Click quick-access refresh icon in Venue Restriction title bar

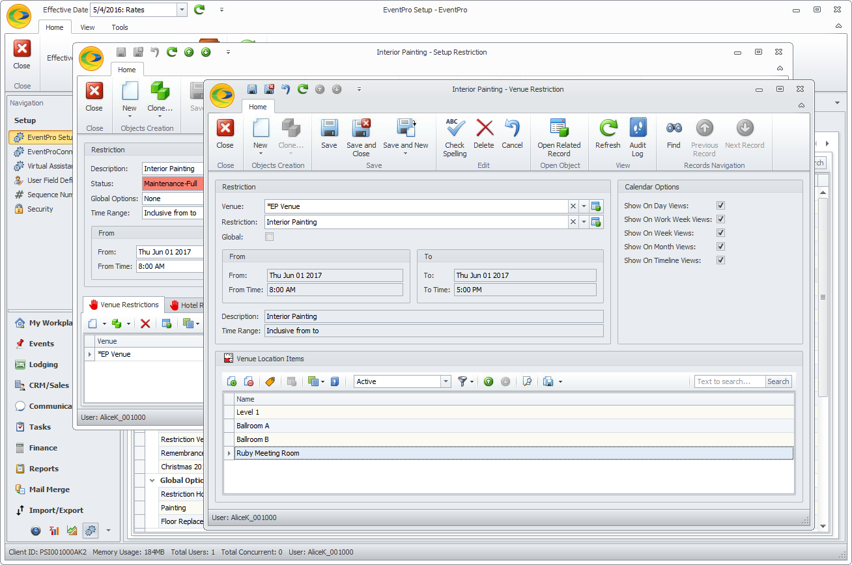click(x=303, y=89)
